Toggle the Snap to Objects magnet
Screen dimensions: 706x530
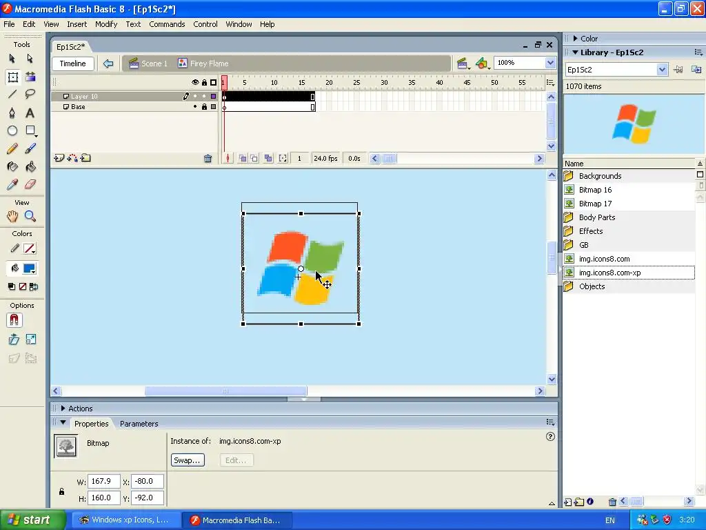click(14, 320)
